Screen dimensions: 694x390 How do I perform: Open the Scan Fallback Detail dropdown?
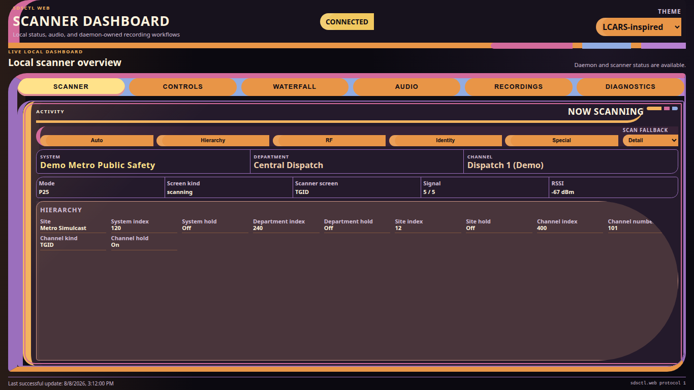(x=650, y=140)
